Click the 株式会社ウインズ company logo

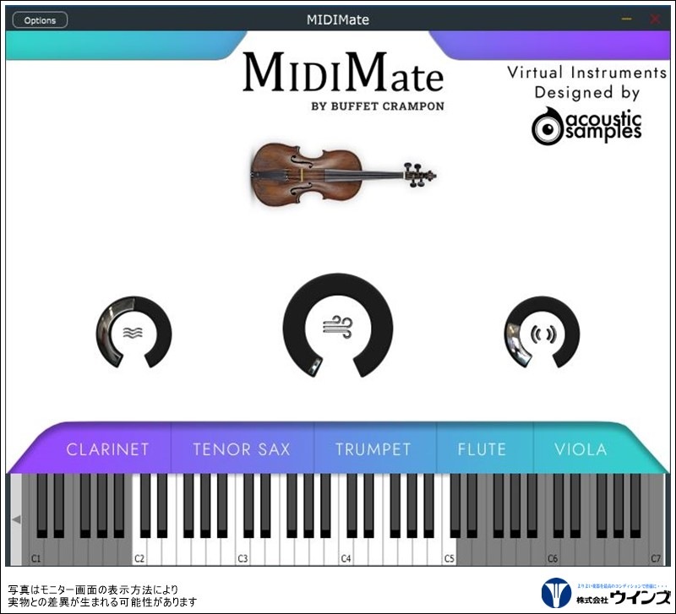(606, 595)
